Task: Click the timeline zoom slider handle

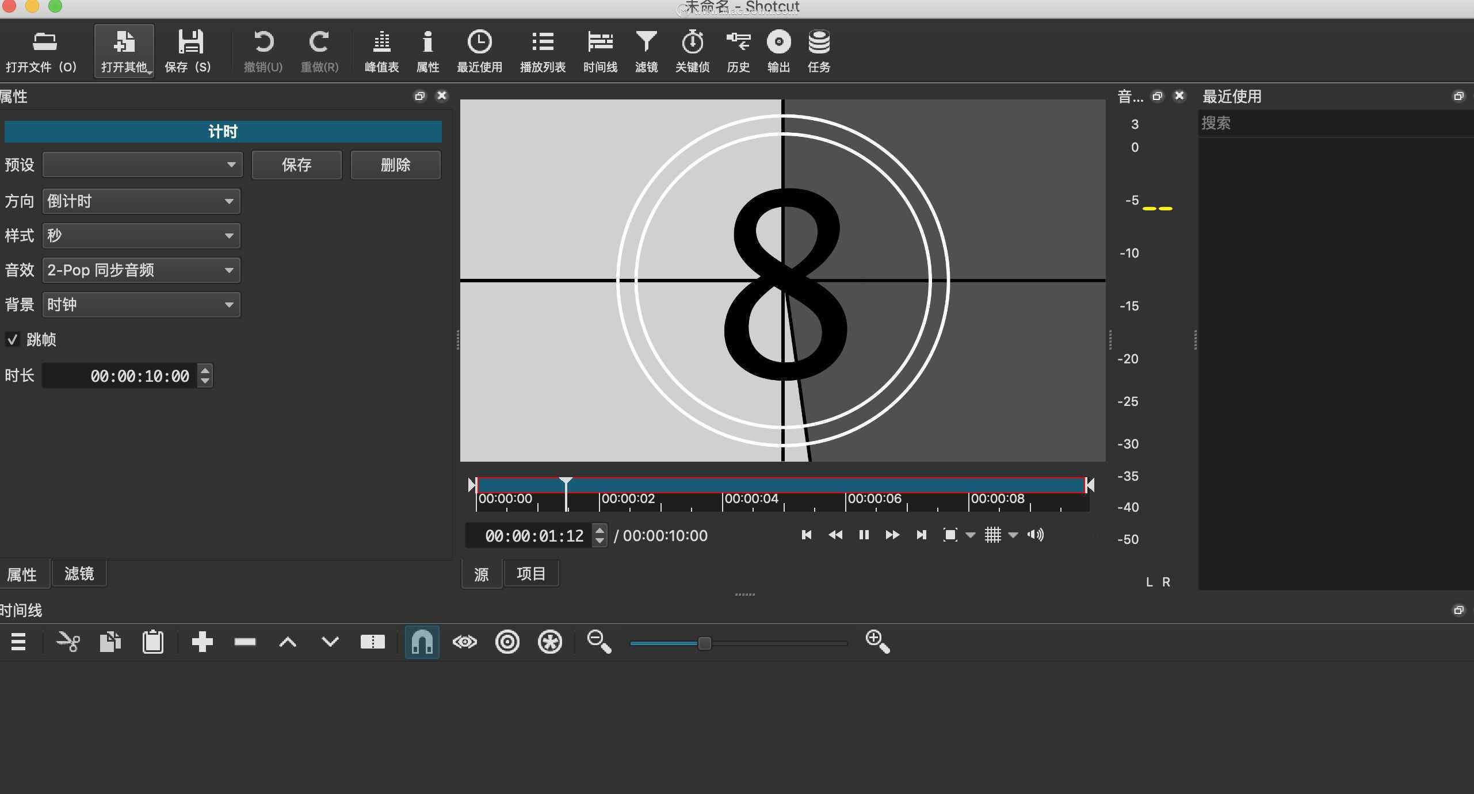Action: click(x=704, y=643)
